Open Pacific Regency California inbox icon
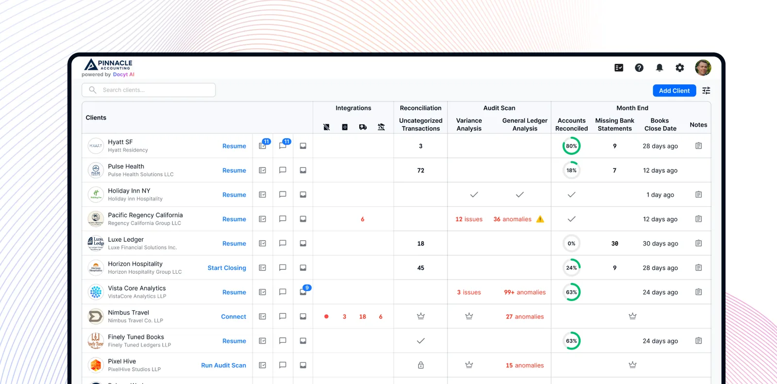 [x=303, y=219]
